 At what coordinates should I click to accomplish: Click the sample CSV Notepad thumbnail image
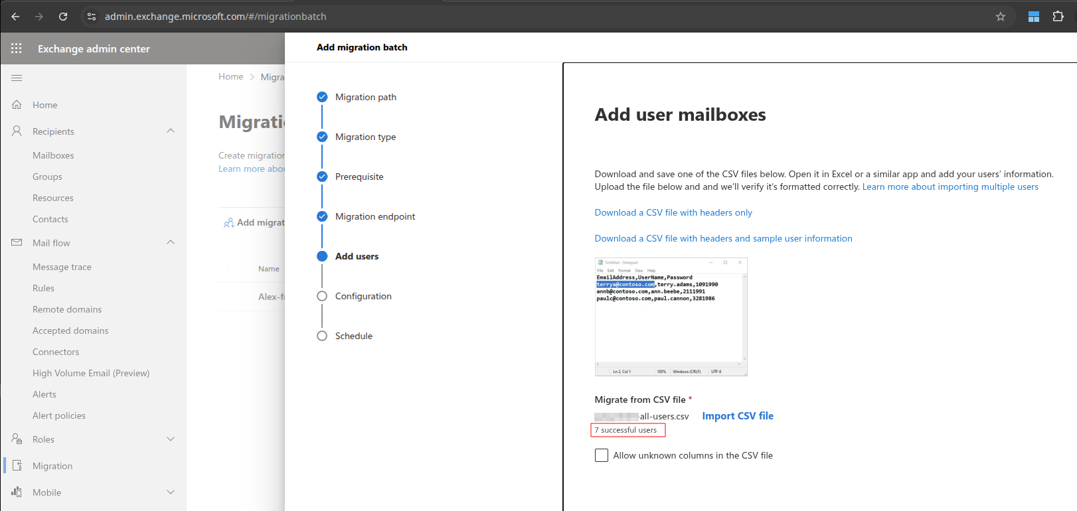click(x=671, y=317)
